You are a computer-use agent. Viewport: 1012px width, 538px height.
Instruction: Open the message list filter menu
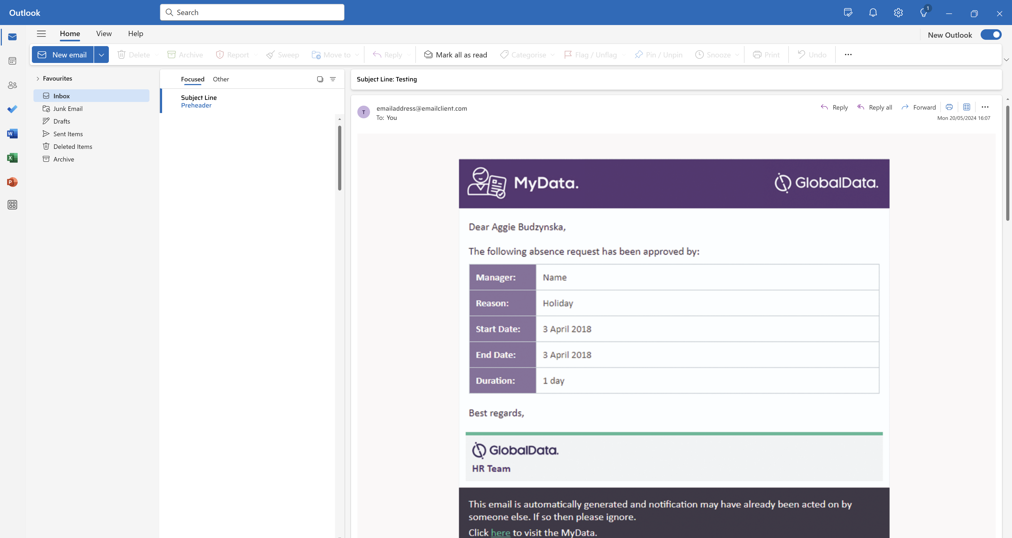click(333, 79)
